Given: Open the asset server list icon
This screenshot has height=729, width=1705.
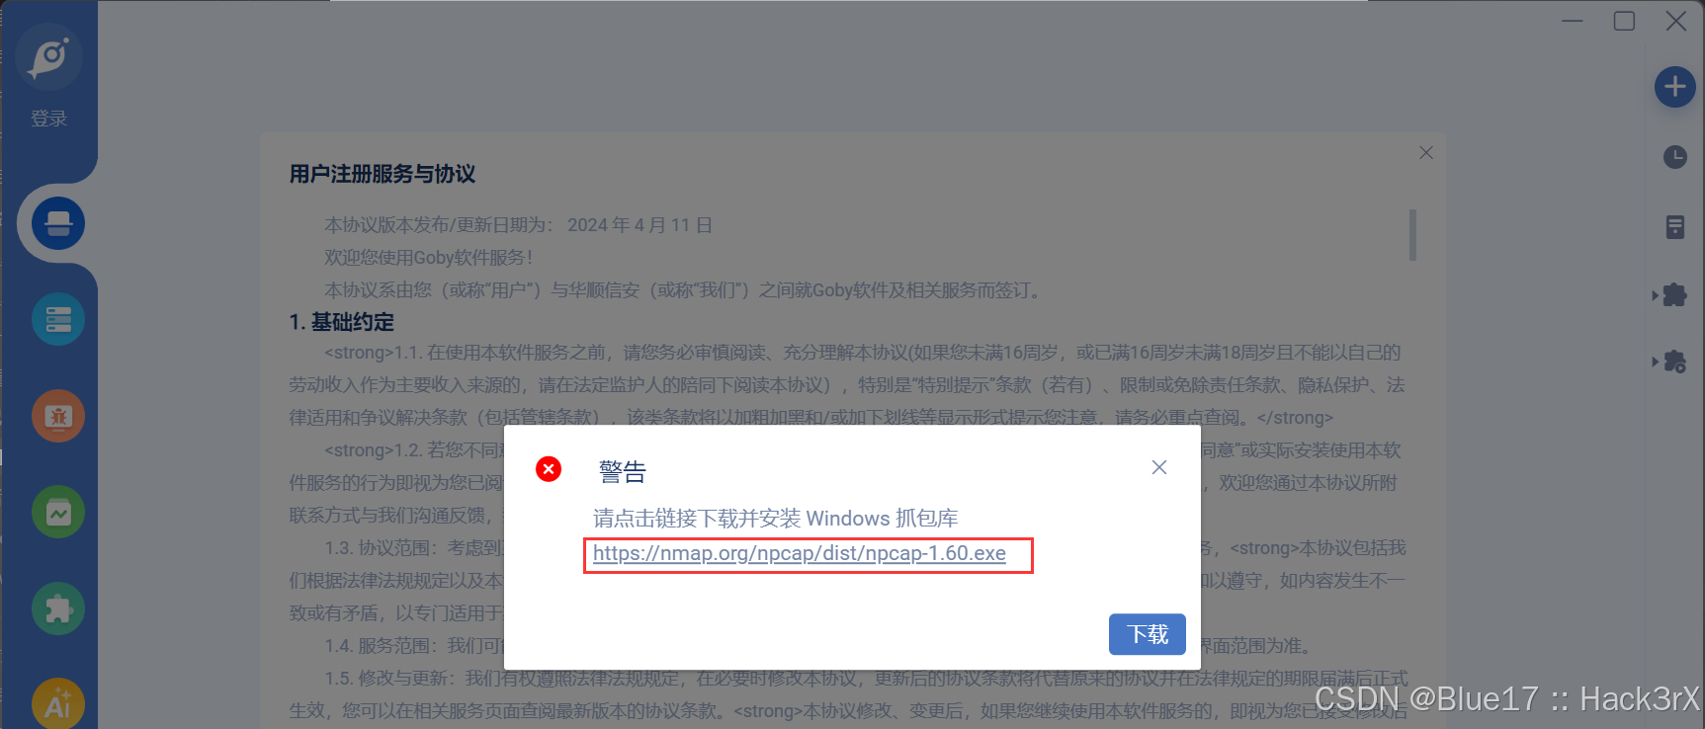Looking at the screenshot, I should (58, 319).
